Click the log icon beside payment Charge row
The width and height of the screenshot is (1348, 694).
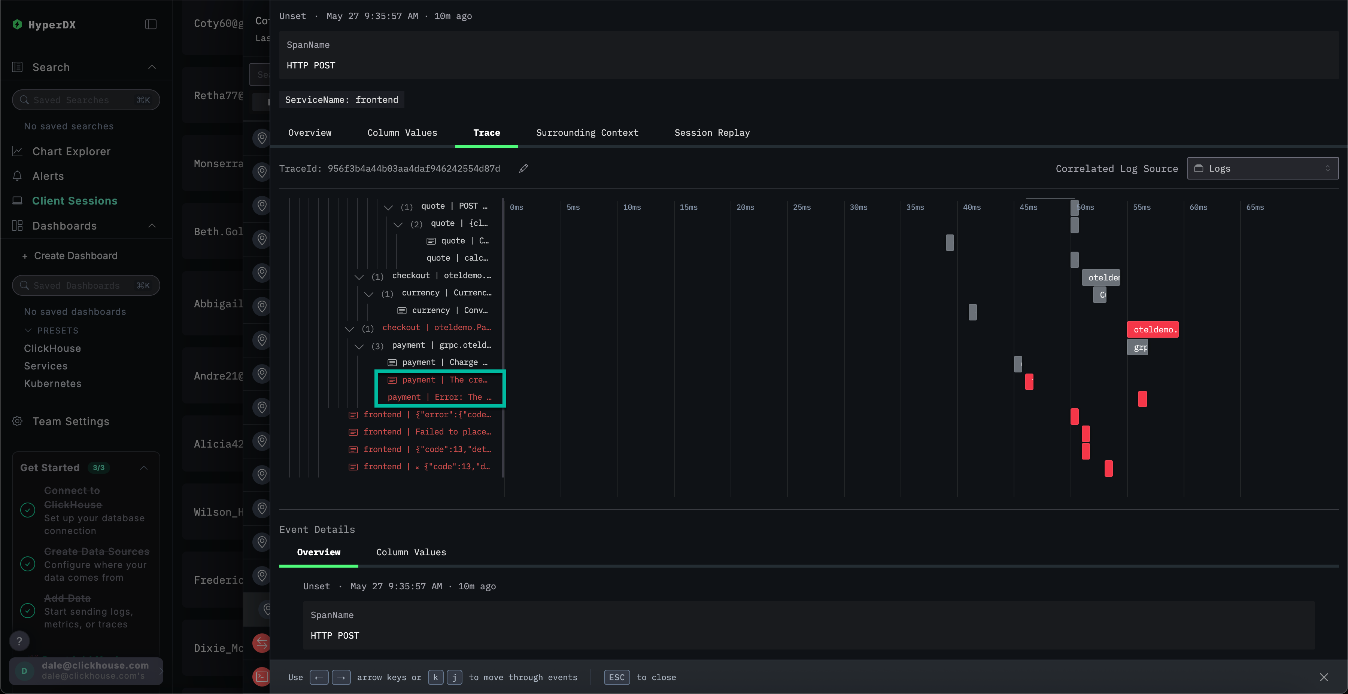coord(392,363)
